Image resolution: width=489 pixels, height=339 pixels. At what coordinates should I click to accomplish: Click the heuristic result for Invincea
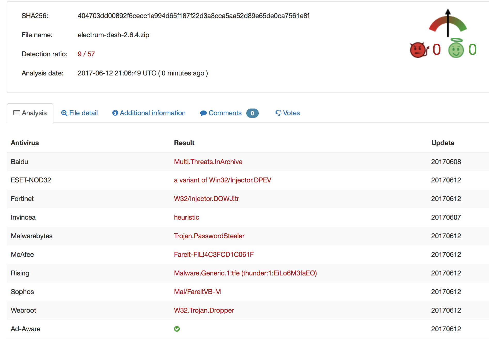pyautogui.click(x=187, y=217)
